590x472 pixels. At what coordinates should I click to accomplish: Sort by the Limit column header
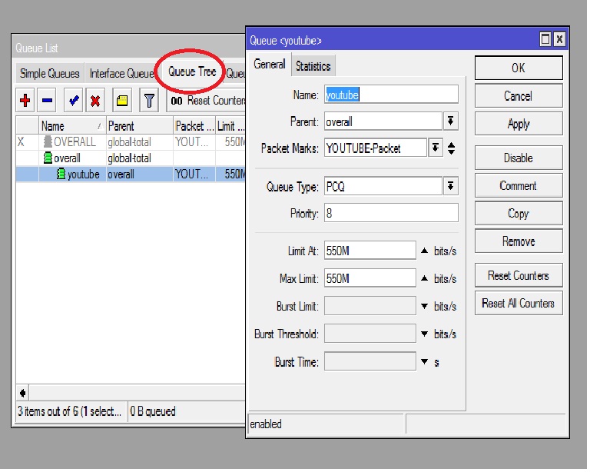click(x=230, y=126)
